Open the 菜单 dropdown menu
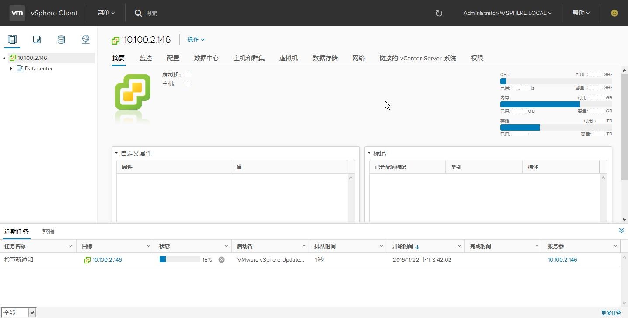628x318 pixels. 106,13
